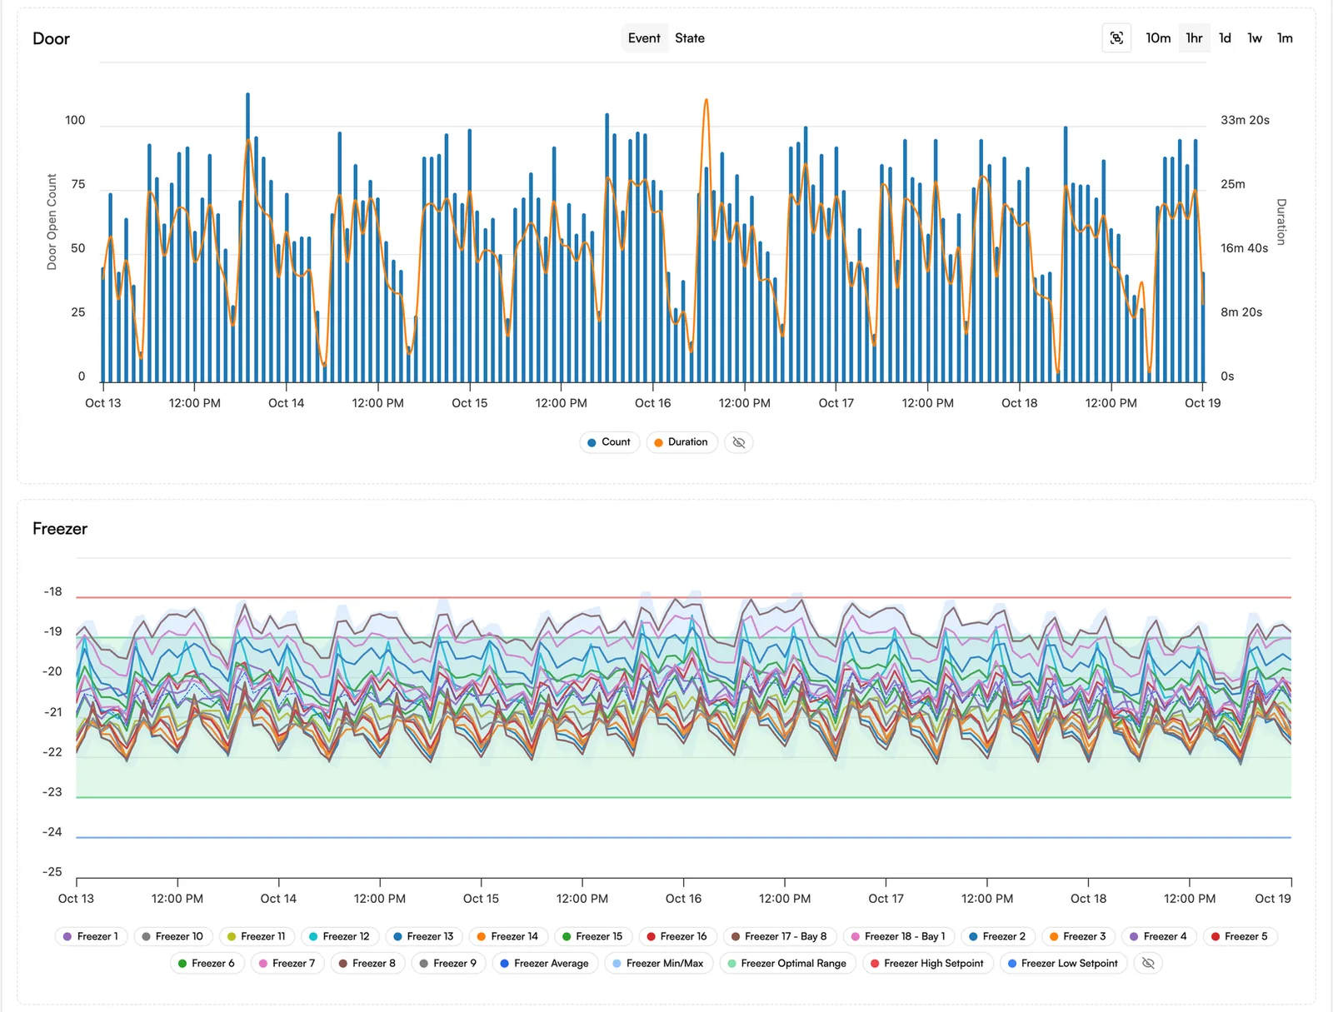1333x1012 pixels.
Task: Toggle Freezer 18 - Bay 1 series
Action: coord(898,937)
